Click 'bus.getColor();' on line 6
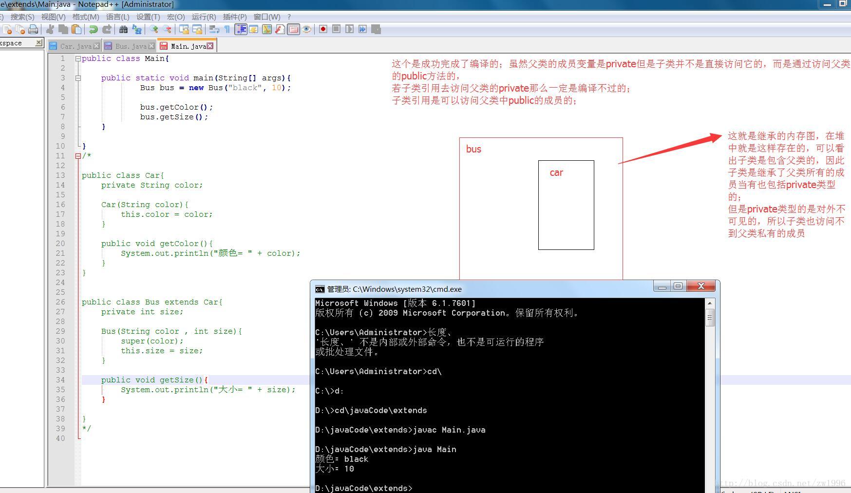The image size is (851, 493). [x=177, y=107]
